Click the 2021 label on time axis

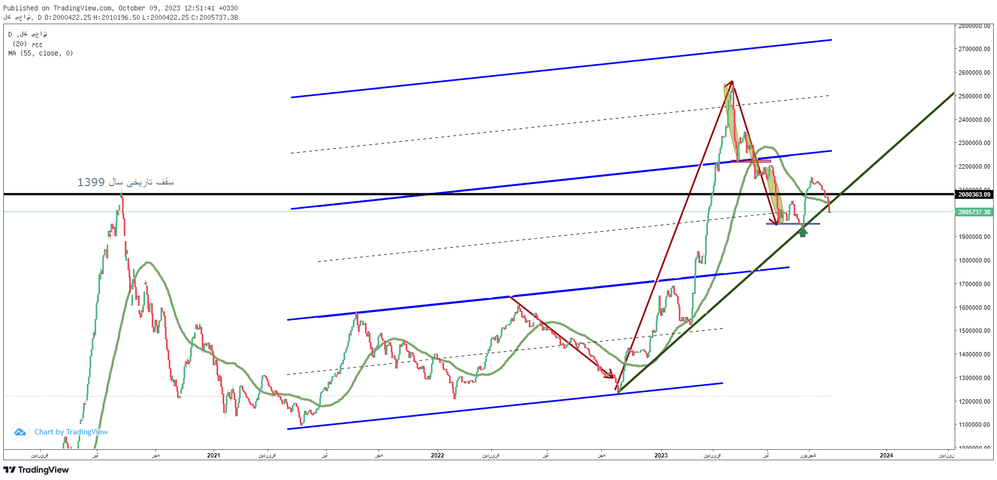click(x=213, y=455)
